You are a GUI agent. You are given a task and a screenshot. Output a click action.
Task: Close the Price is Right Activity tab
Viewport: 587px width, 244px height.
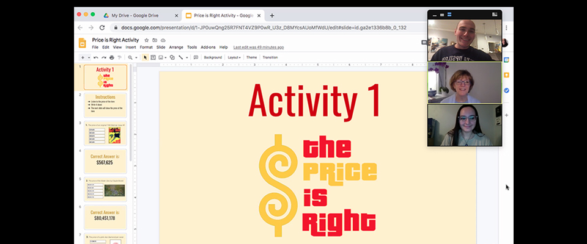[259, 16]
